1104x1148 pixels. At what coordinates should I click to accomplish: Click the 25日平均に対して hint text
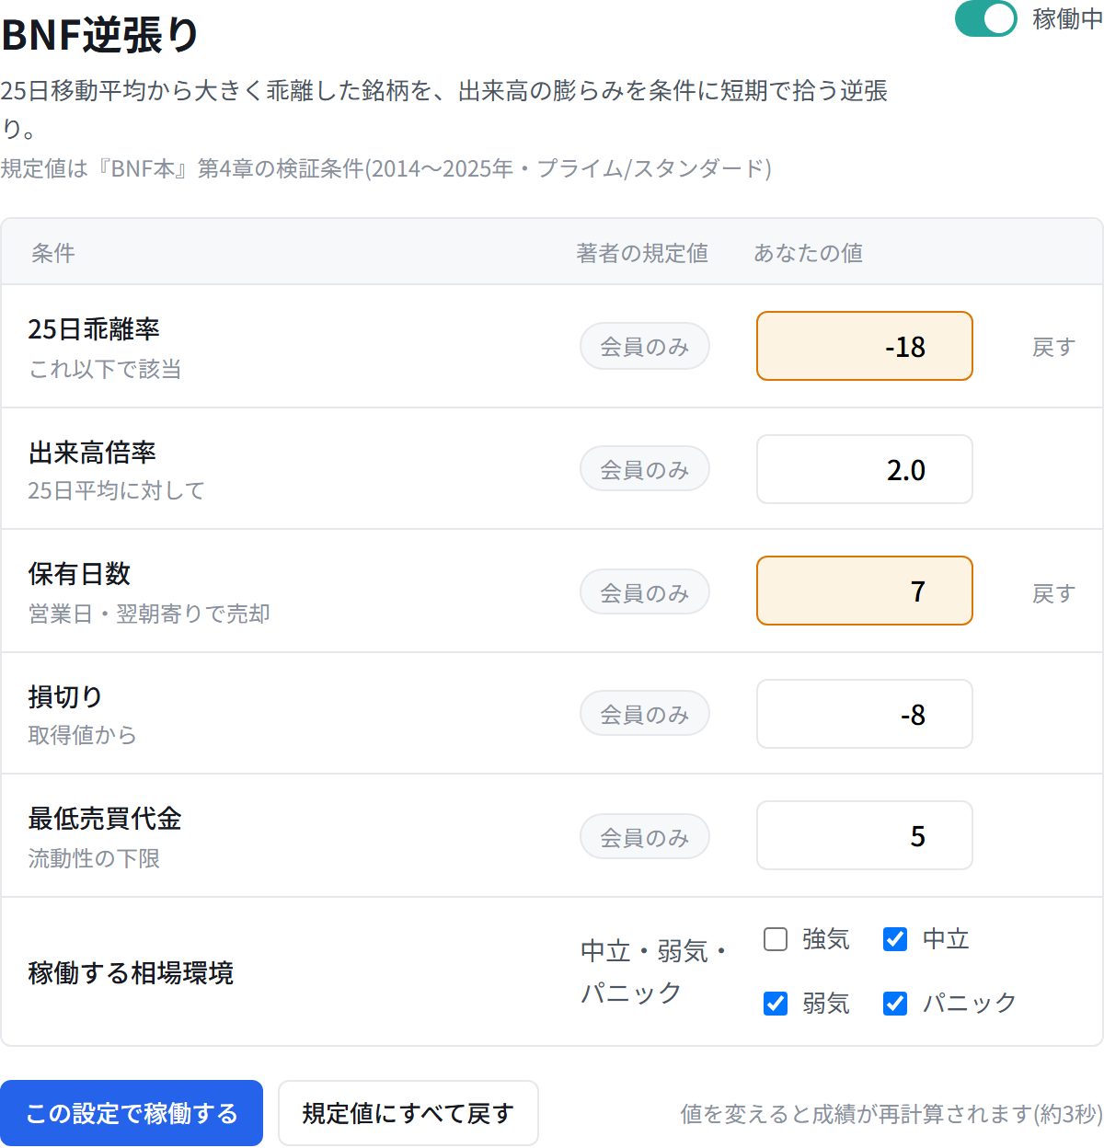(116, 491)
